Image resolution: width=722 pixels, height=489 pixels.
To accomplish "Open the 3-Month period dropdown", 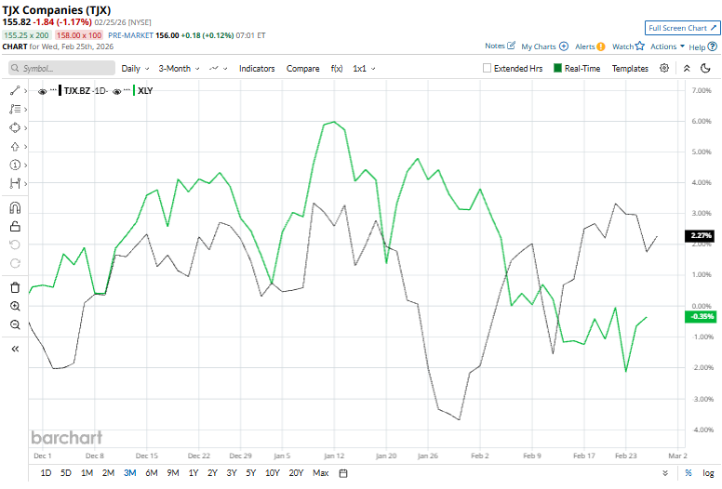I will click(180, 69).
